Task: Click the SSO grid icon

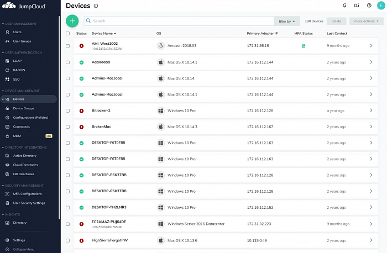Action: coord(7,80)
